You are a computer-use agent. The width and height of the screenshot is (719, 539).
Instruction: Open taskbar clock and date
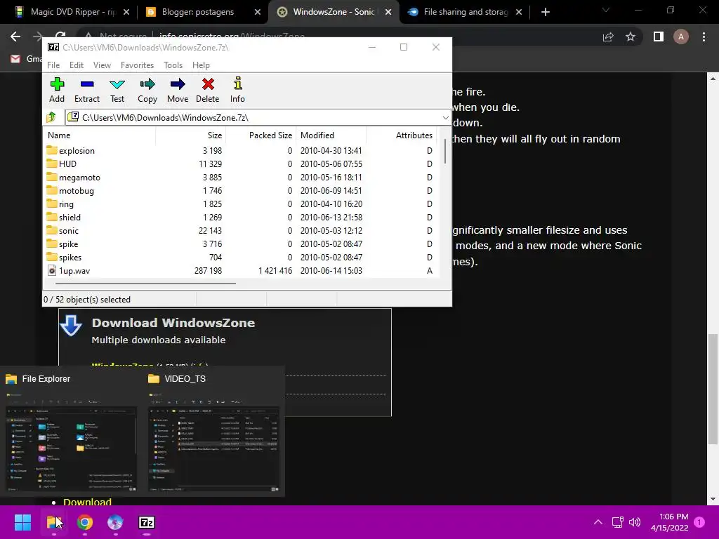pos(669,522)
